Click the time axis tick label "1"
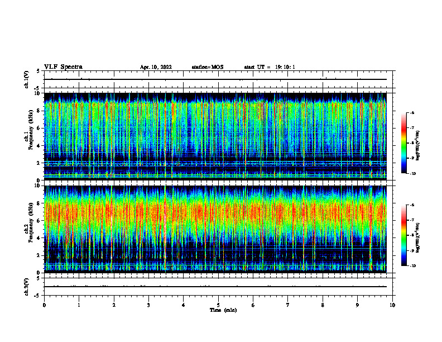 [x=79, y=305]
